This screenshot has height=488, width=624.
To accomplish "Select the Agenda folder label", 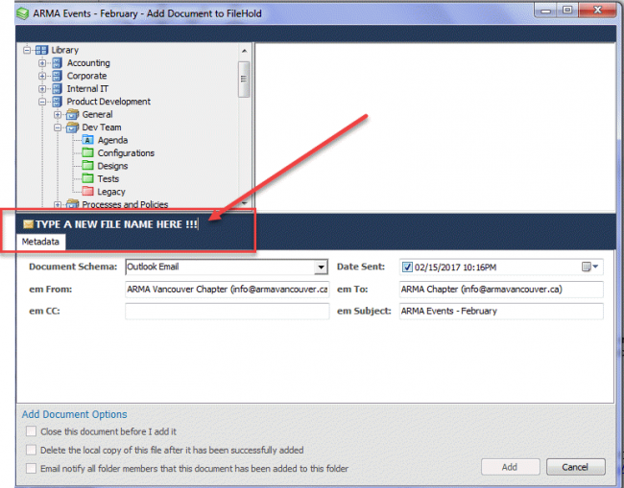I will (x=112, y=140).
